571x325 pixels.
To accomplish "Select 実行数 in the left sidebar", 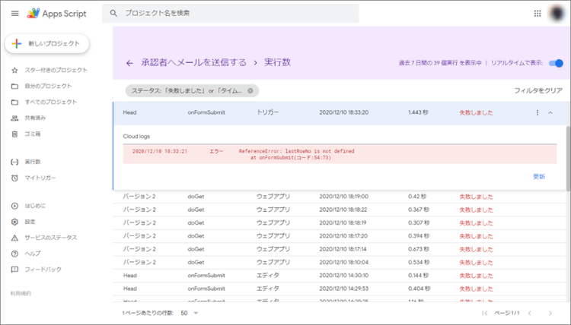I will 33,162.
